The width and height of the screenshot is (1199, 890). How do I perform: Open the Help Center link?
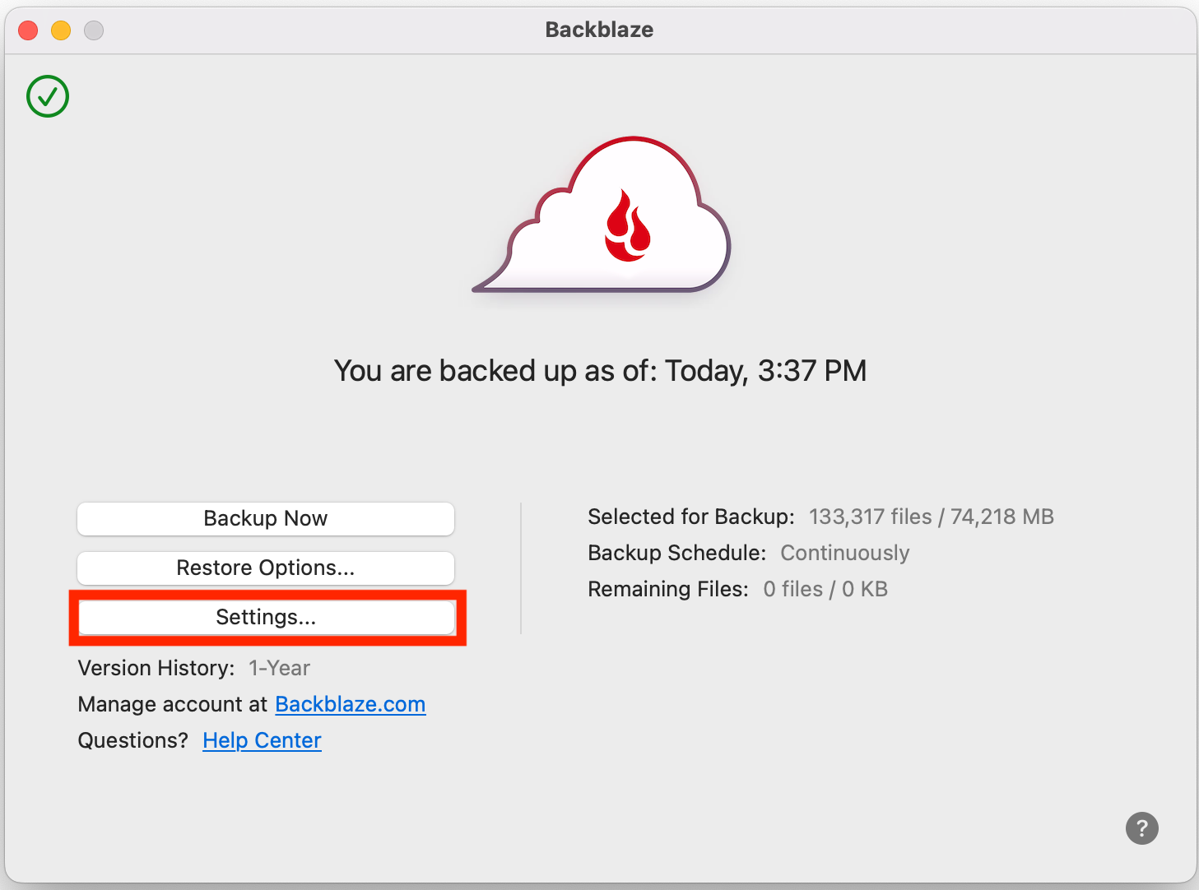(262, 740)
